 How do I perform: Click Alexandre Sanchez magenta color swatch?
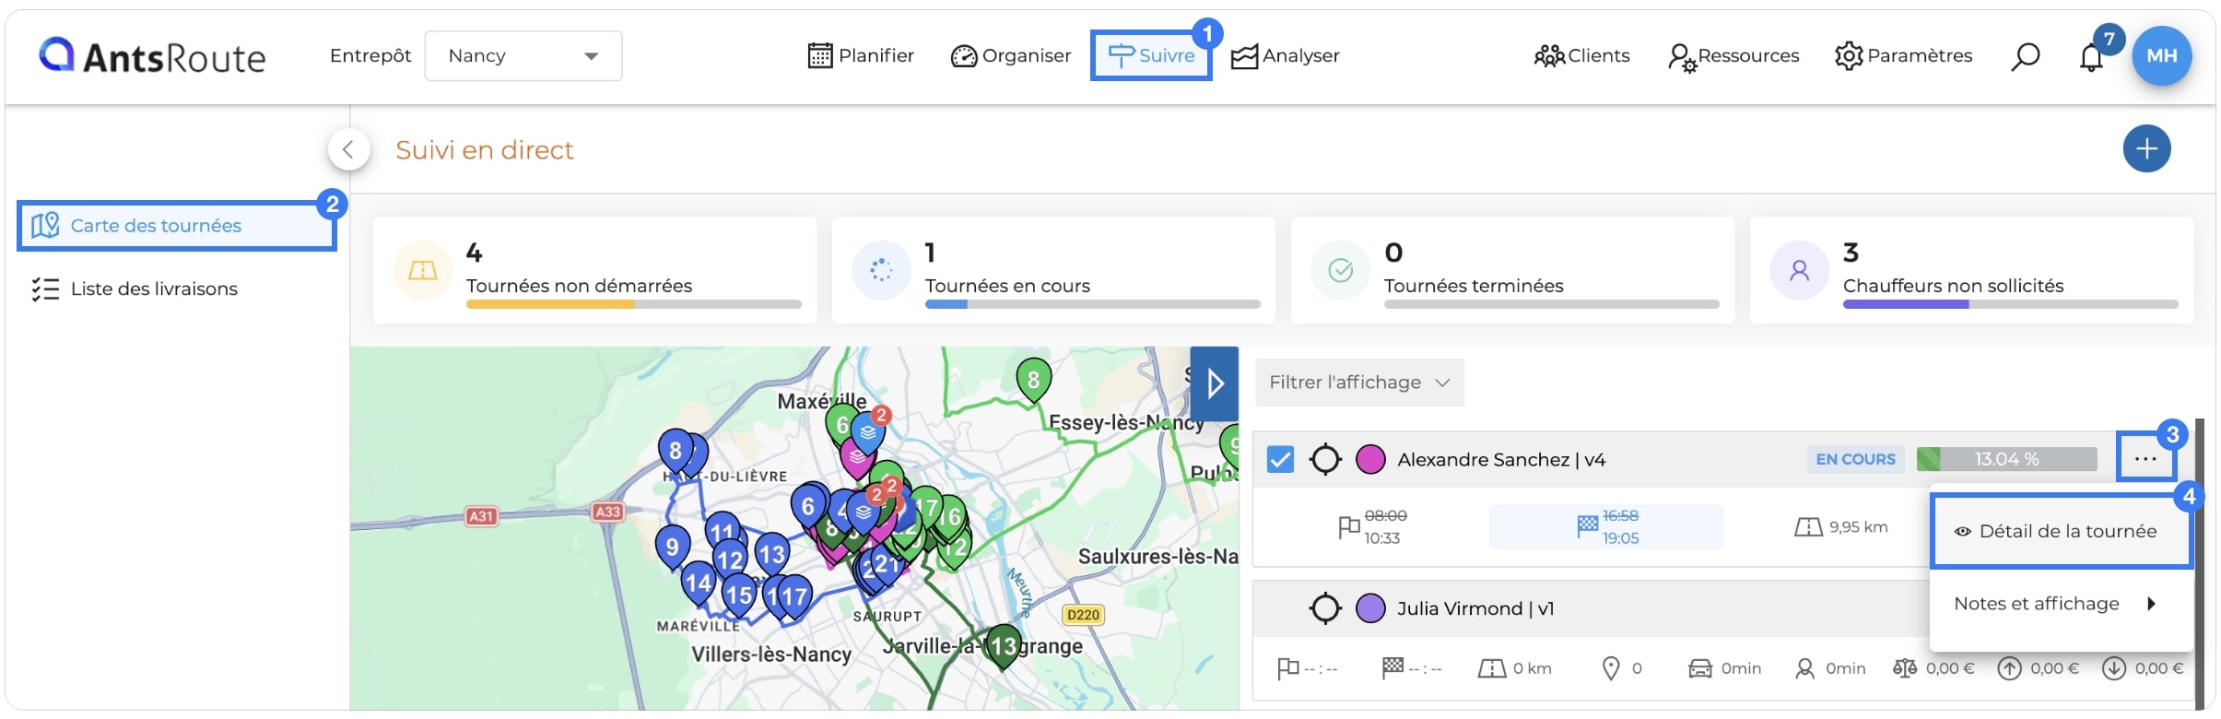point(1370,459)
